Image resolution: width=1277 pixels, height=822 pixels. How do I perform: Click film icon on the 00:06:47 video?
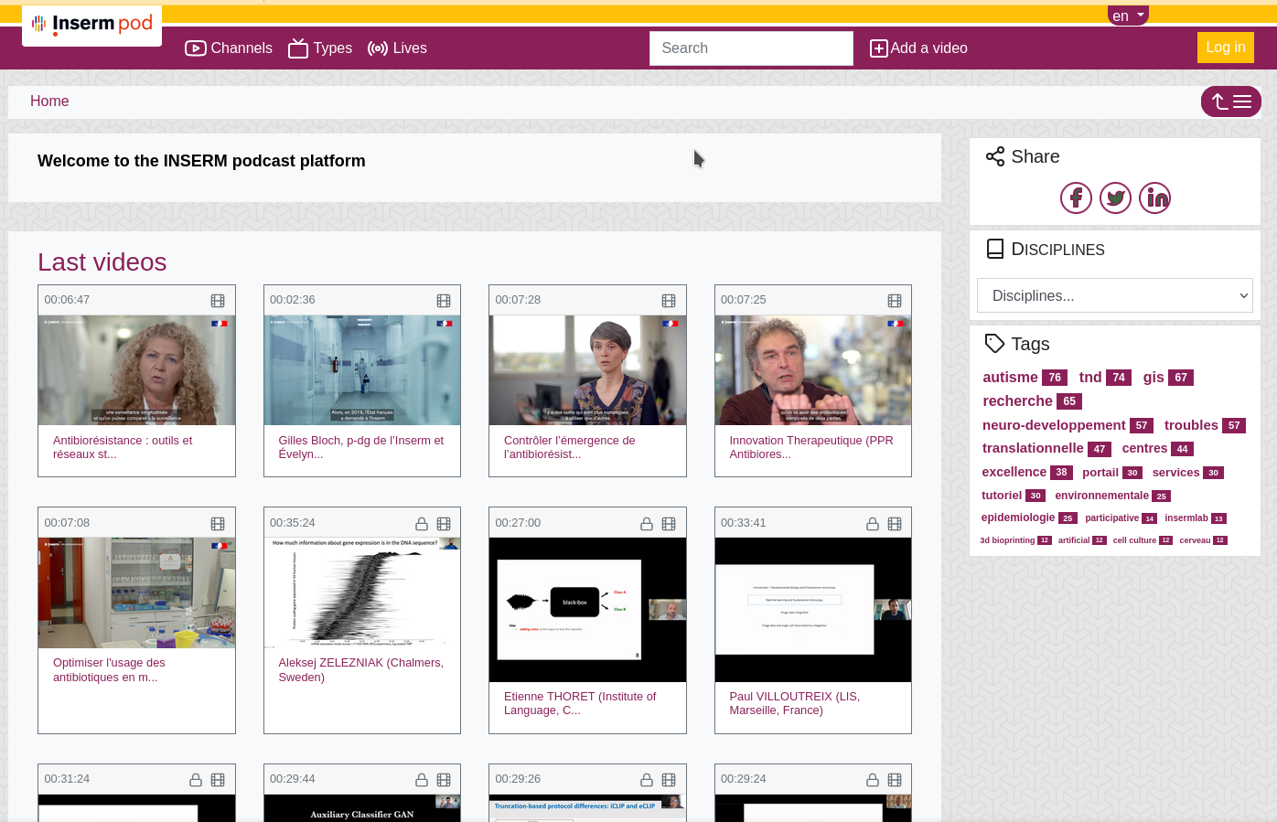pyautogui.click(x=218, y=301)
